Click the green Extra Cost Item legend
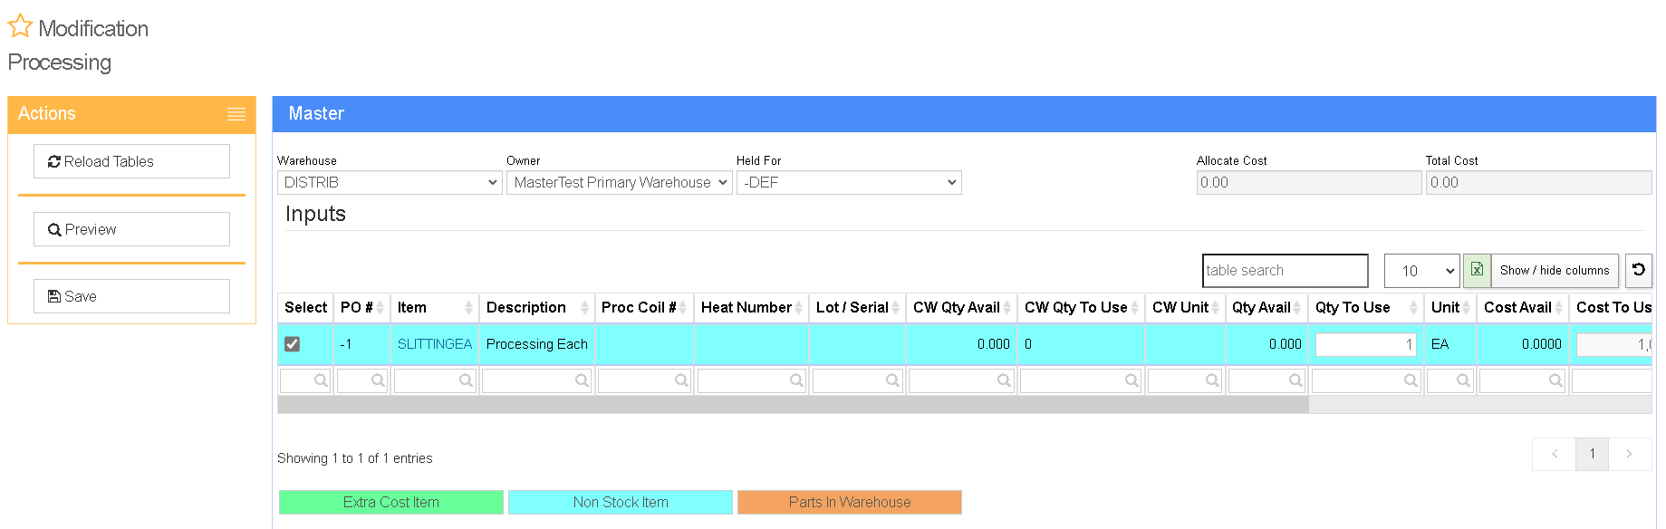The height and width of the screenshot is (529, 1666). pos(390,502)
